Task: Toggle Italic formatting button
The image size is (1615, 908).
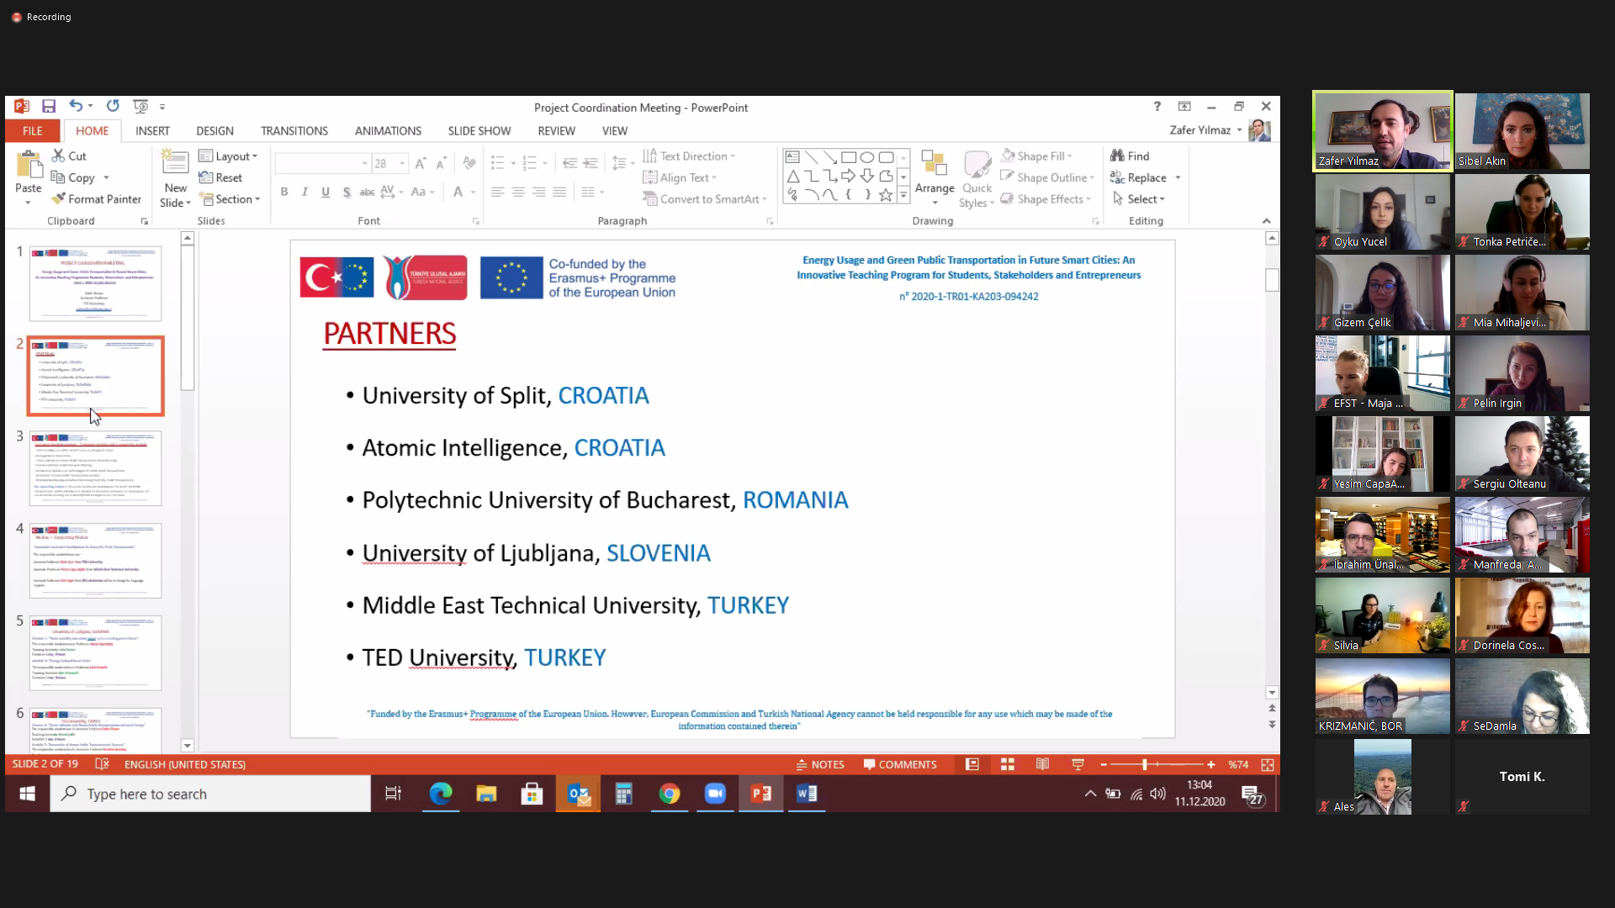Action: pyautogui.click(x=304, y=192)
